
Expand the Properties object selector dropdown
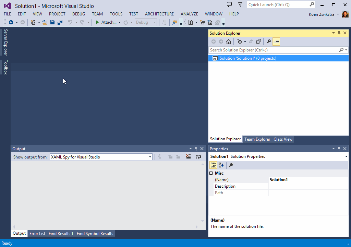pyautogui.click(x=346, y=156)
